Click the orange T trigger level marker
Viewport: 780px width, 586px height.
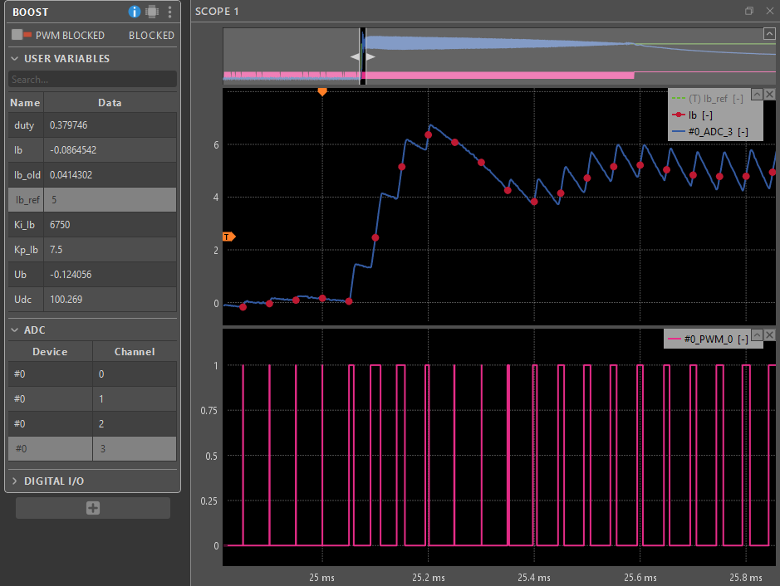click(228, 237)
